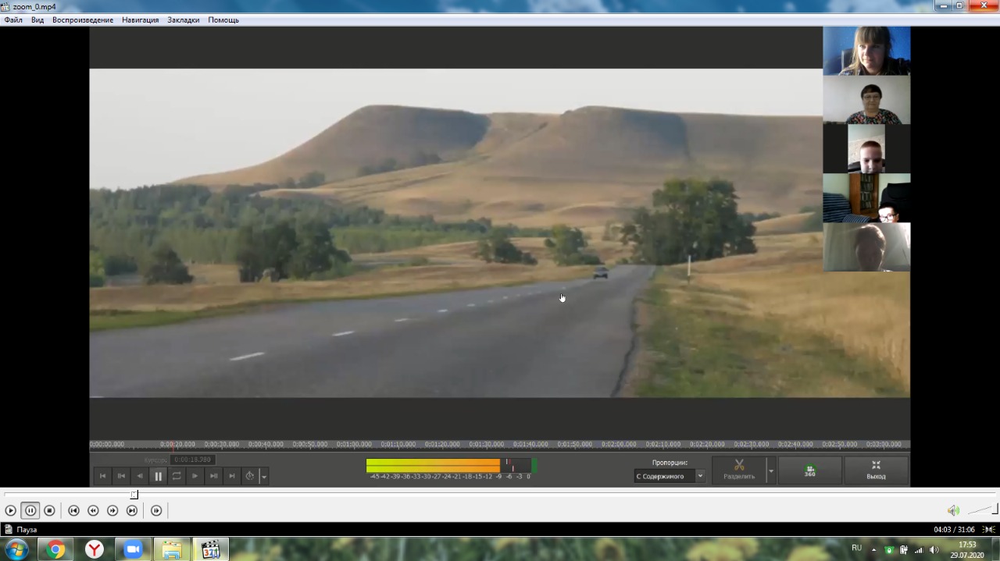Toggle pause in the embedded editor controls
Viewport: 1000px width, 561px height.
coord(158,476)
